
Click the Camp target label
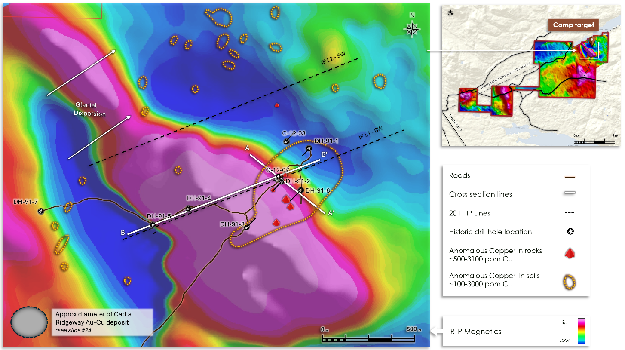coord(573,25)
